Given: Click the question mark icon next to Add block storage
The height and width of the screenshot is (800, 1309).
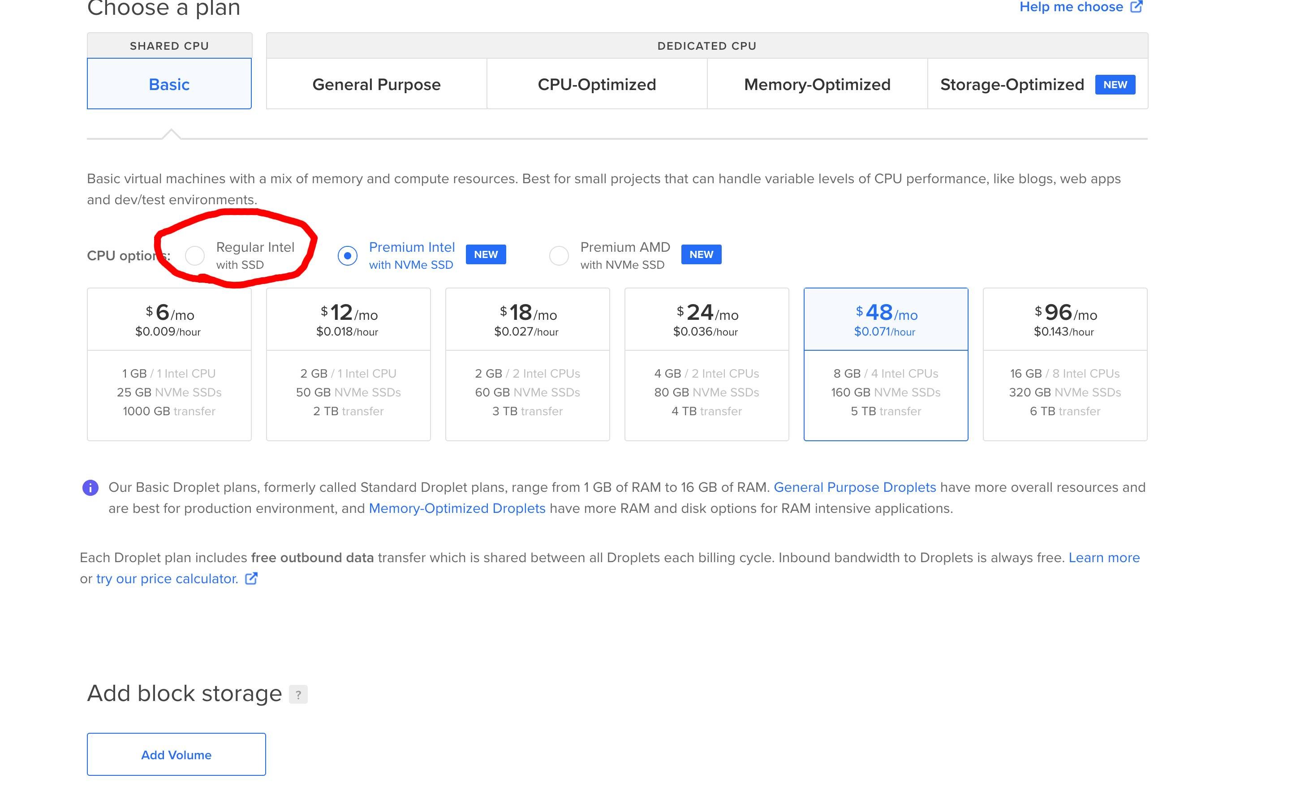Looking at the screenshot, I should [298, 694].
